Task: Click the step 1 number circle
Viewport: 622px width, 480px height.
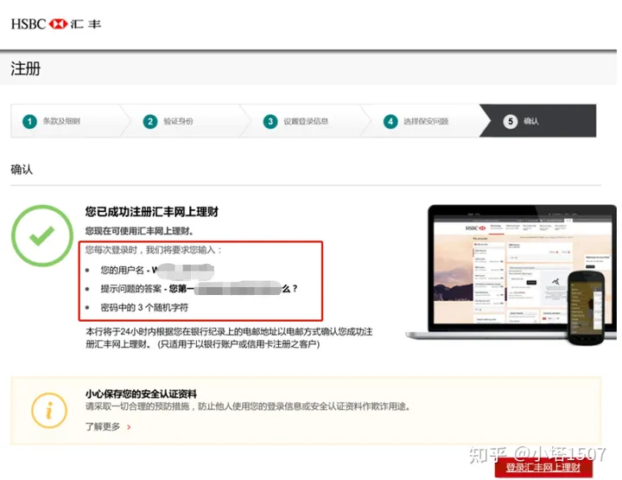Action: click(x=29, y=121)
